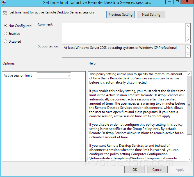Select the Enabled radio button
Screen dimensions: 194x177
[x=5, y=34]
